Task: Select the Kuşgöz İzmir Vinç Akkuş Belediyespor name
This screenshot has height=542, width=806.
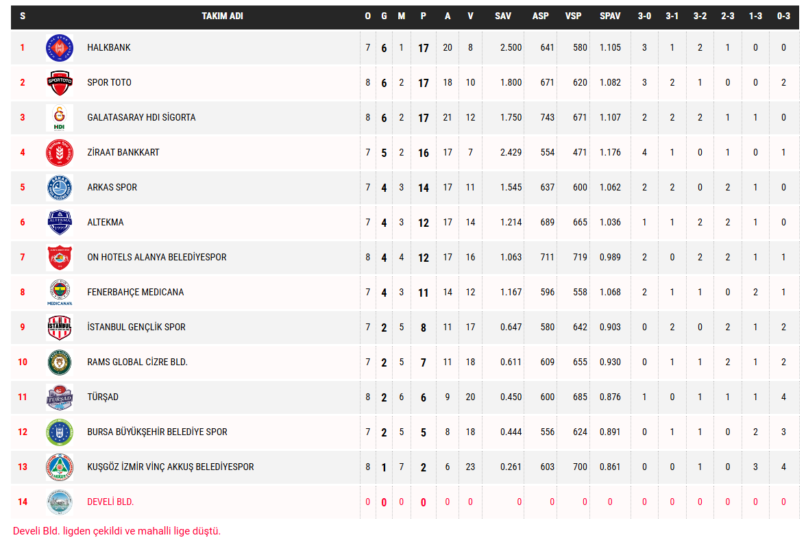Action: [170, 467]
